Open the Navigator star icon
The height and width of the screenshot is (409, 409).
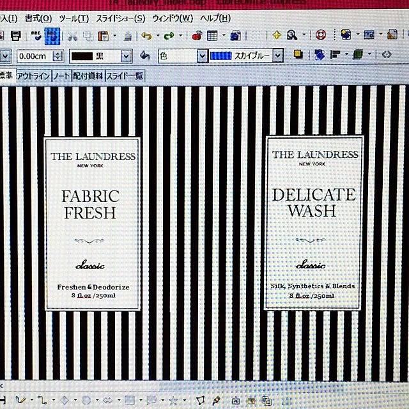[277, 35]
